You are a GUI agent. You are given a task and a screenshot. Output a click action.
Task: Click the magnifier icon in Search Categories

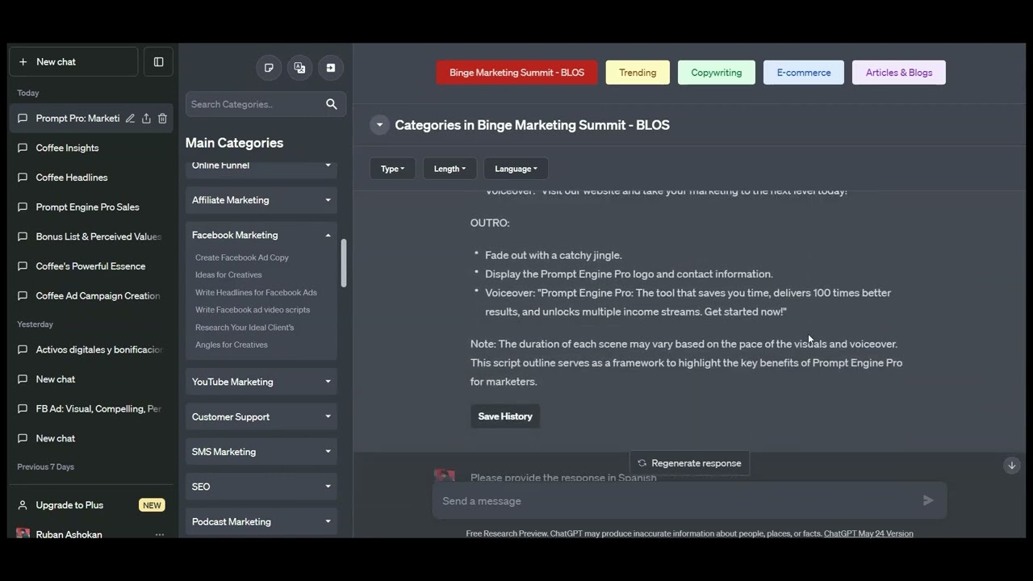click(x=332, y=104)
